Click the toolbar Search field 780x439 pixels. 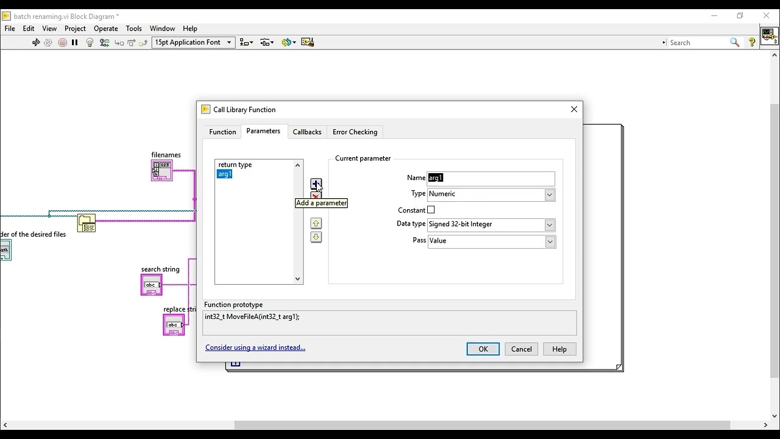(698, 43)
